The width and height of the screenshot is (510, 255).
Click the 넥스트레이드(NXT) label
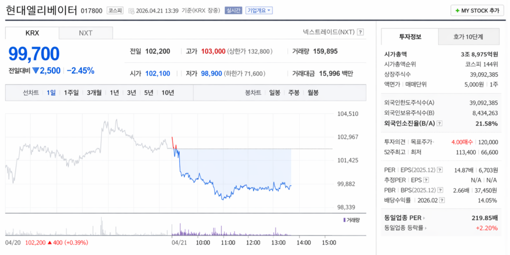pyautogui.click(x=328, y=32)
